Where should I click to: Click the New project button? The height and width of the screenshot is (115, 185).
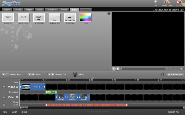click(x=5, y=112)
